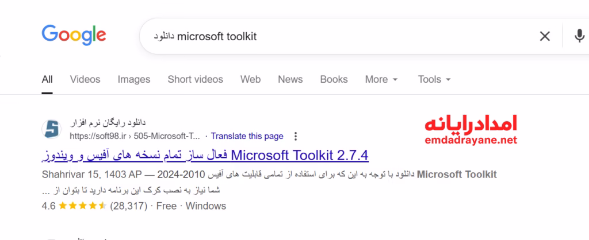Switch to the Images tab
589x240 pixels.
pos(134,79)
